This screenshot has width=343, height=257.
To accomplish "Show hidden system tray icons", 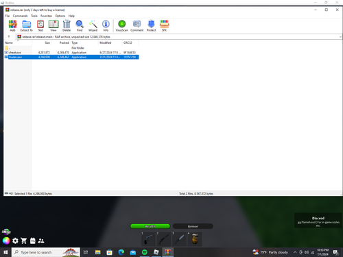I will [x=295, y=252].
